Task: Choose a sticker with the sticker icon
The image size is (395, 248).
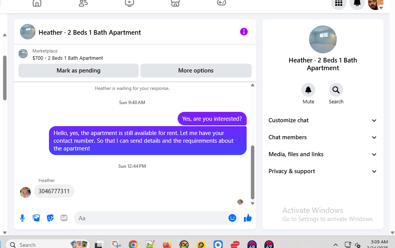Action: (x=50, y=218)
